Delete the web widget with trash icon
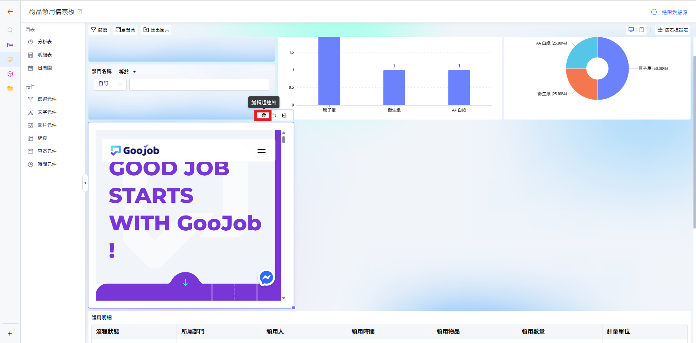696x343 pixels. tap(284, 115)
